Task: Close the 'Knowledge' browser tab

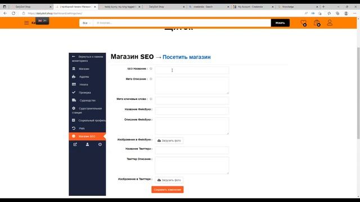Action: [x=317, y=7]
